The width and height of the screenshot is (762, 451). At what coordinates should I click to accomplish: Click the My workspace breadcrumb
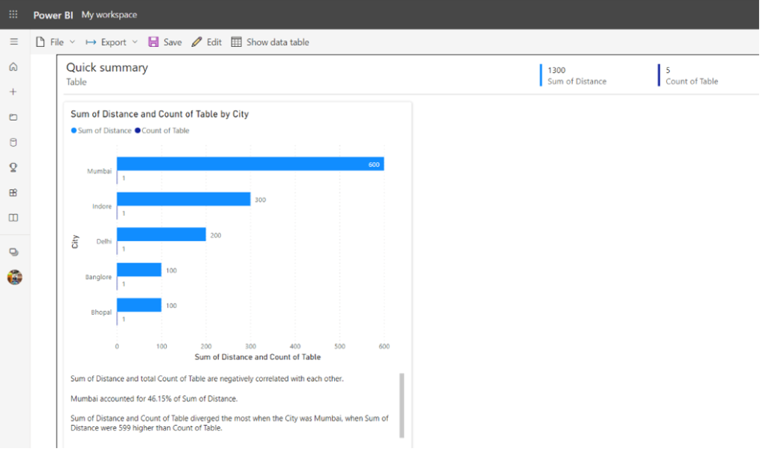point(109,15)
